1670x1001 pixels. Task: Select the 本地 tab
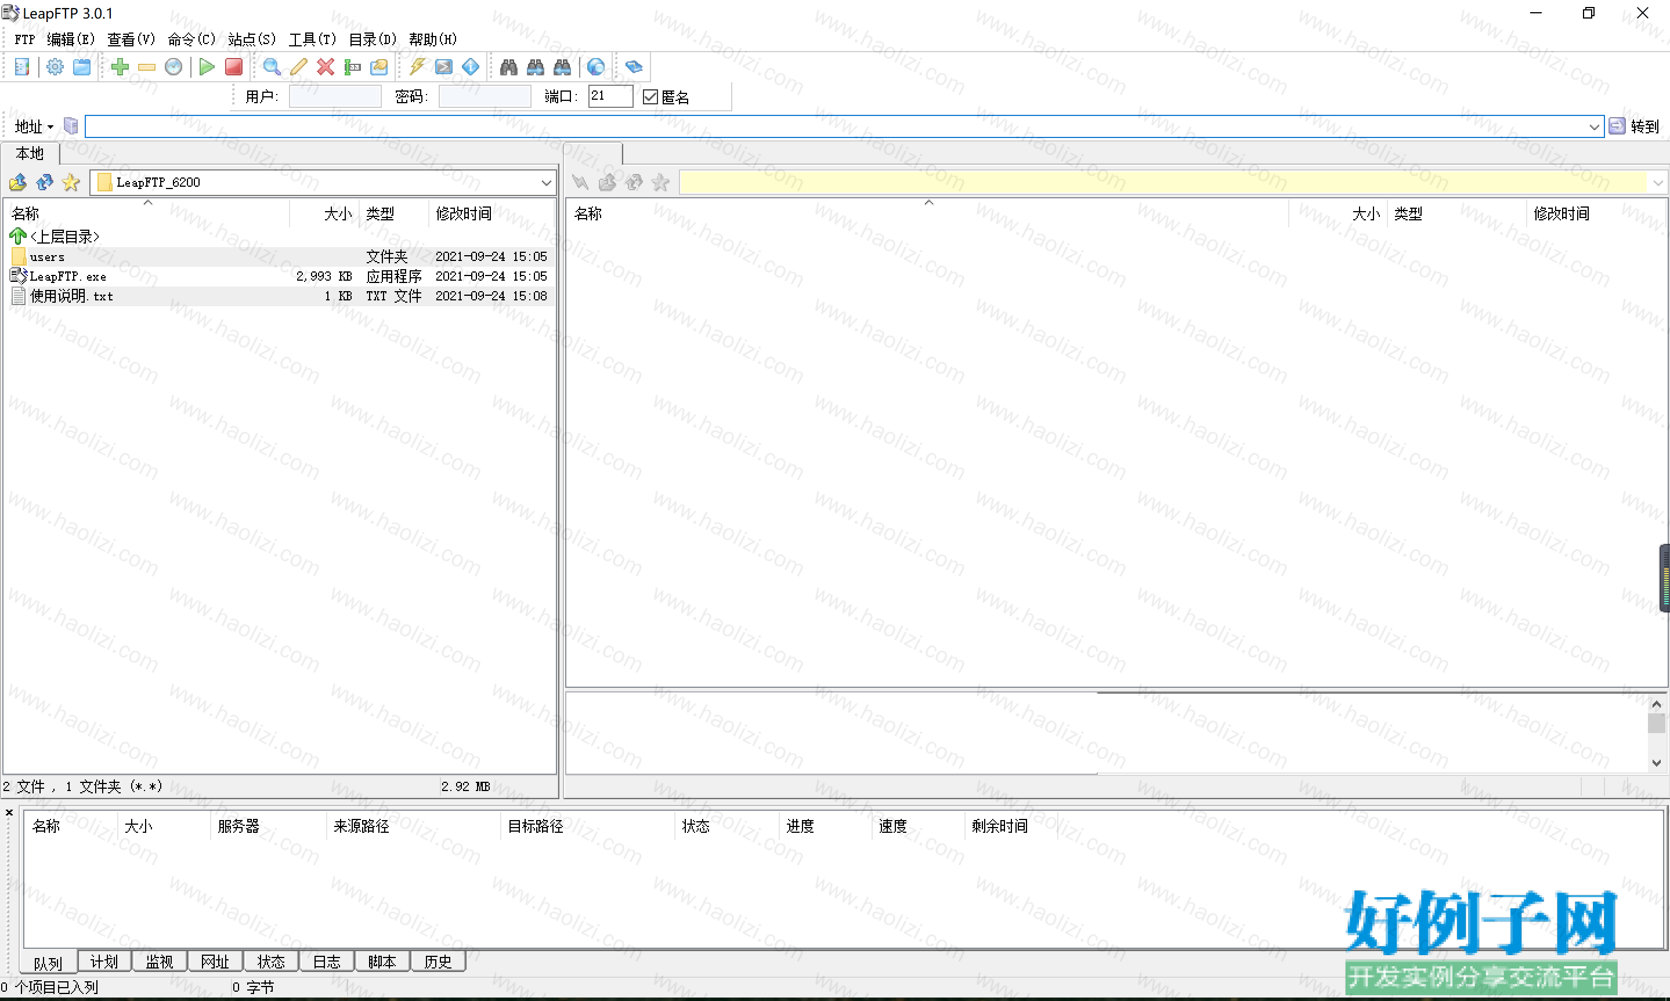[x=30, y=154]
